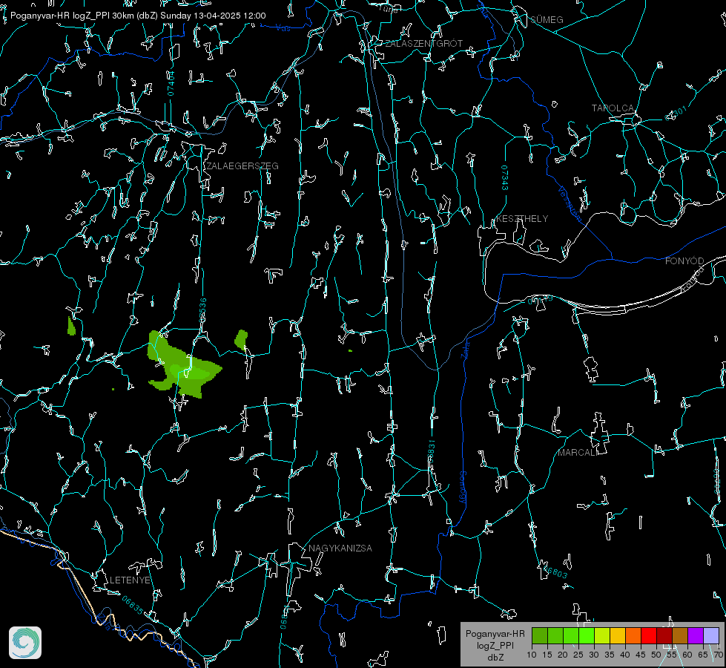Select the yellow 35-40 dBZ legend swatch
Screen dimensions: 726x668
618,635
